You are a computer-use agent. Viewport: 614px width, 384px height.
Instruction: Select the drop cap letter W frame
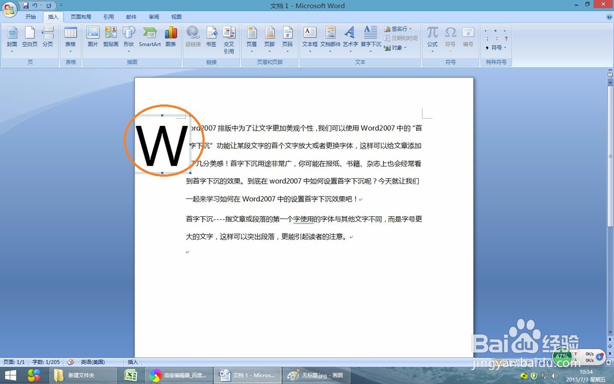pyautogui.click(x=161, y=144)
